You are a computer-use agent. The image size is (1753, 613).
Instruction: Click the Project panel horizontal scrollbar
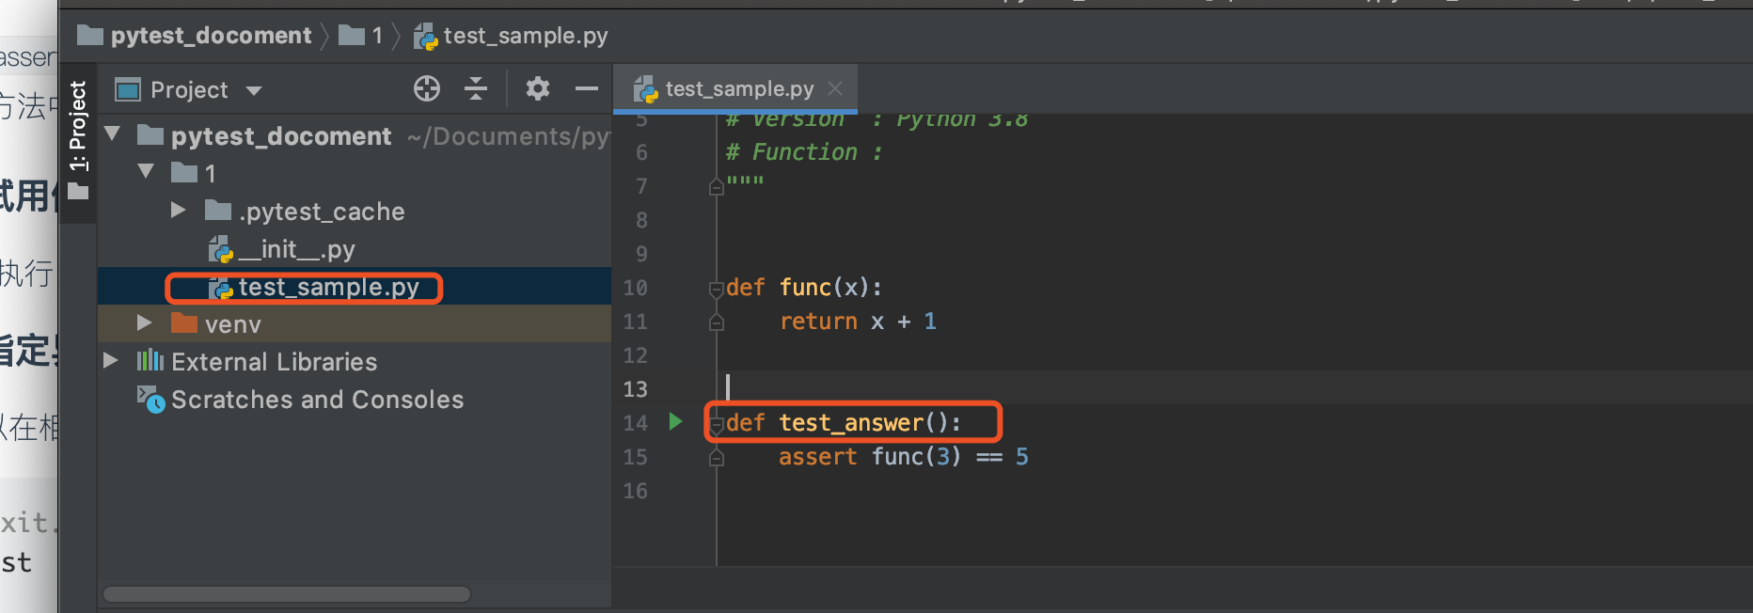pyautogui.click(x=287, y=594)
